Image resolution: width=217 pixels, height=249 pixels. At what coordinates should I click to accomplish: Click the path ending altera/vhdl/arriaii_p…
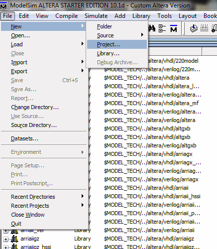tap(152, 213)
